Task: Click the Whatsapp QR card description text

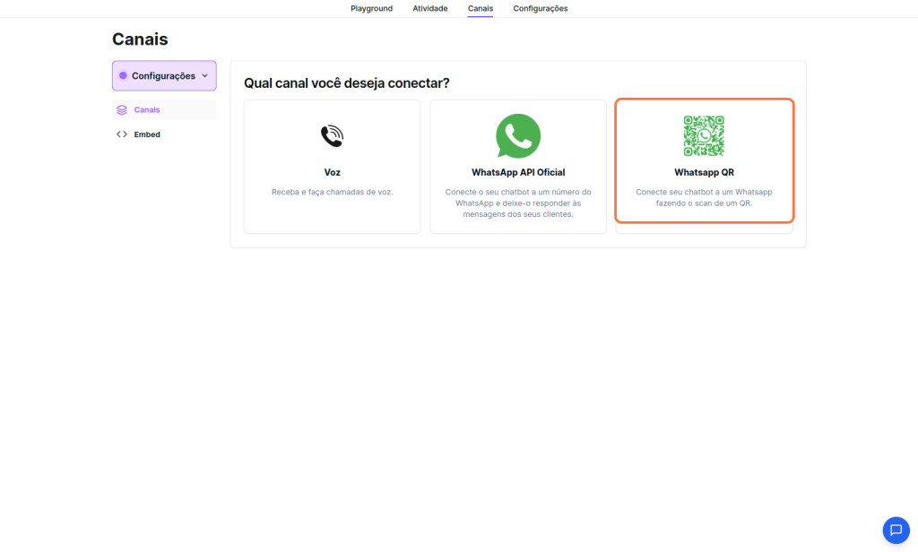Action: pyautogui.click(x=704, y=197)
